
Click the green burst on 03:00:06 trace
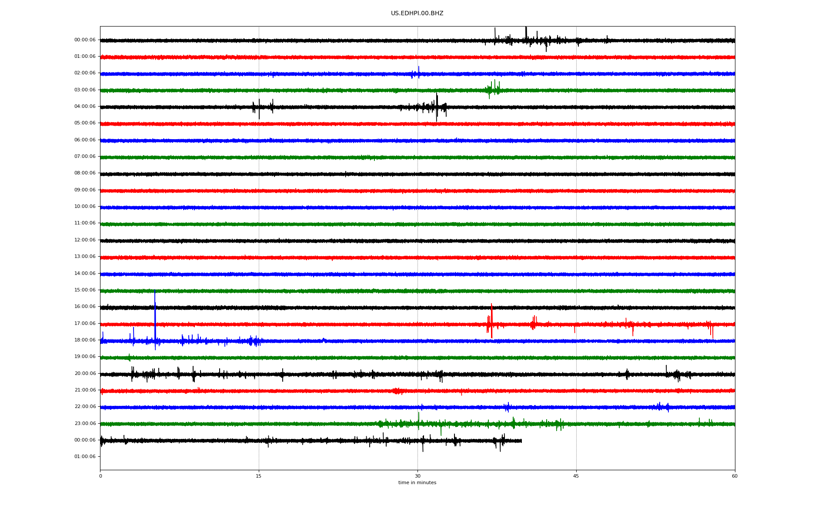point(493,90)
